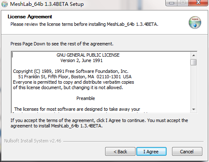Click the License Agreement page title
209x162 pixels.
[30, 17]
